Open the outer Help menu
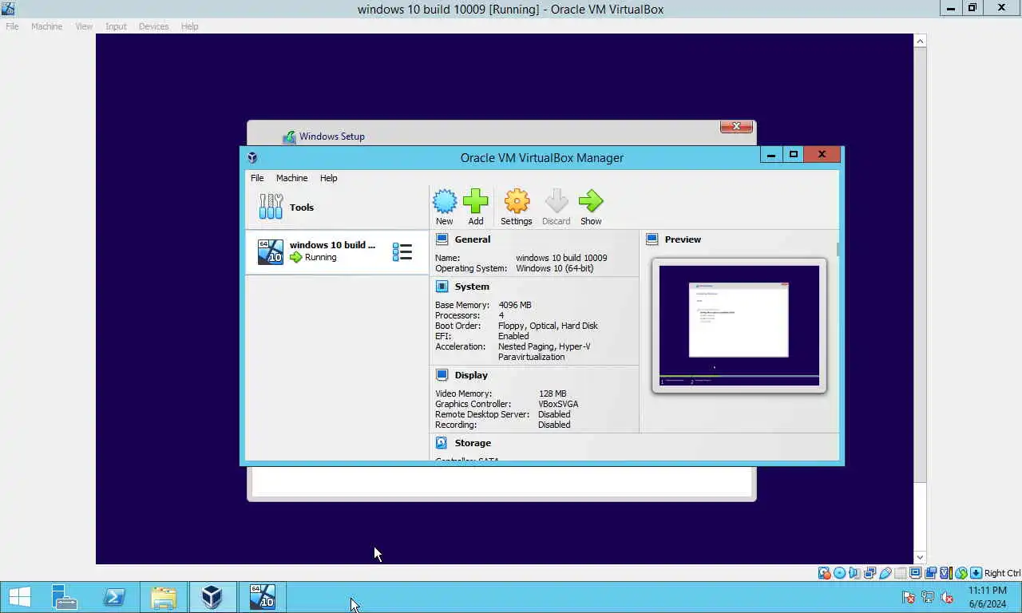 pyautogui.click(x=189, y=26)
